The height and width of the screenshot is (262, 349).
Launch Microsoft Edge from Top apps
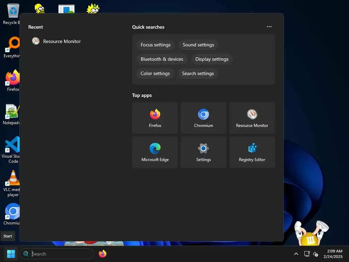155,152
